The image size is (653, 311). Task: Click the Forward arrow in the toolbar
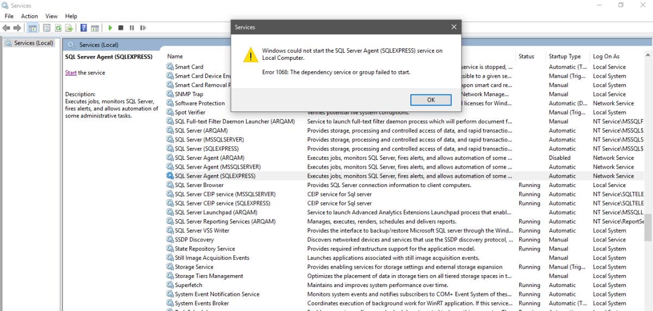pos(17,28)
